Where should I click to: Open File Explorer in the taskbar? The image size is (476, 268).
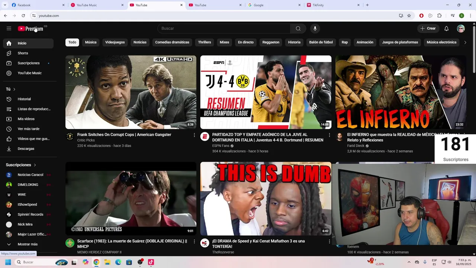pos(107,262)
